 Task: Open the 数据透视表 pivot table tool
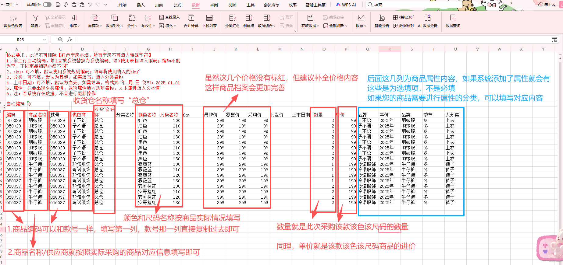(x=13, y=21)
